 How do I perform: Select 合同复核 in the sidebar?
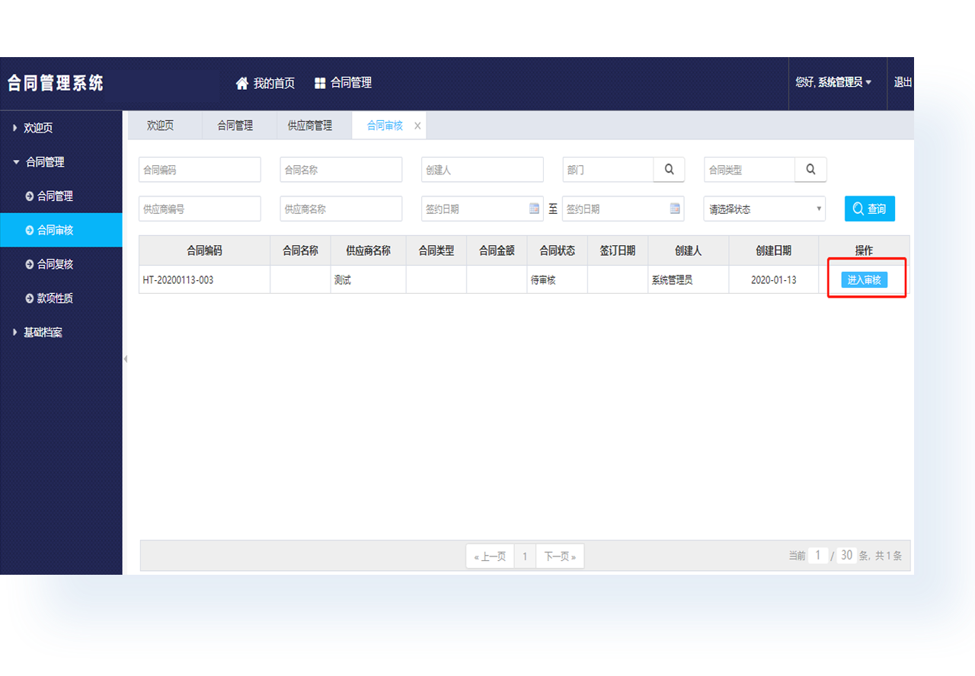[55, 264]
